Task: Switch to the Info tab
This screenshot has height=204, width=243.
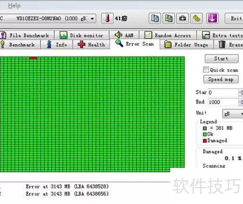Action: click(x=56, y=44)
